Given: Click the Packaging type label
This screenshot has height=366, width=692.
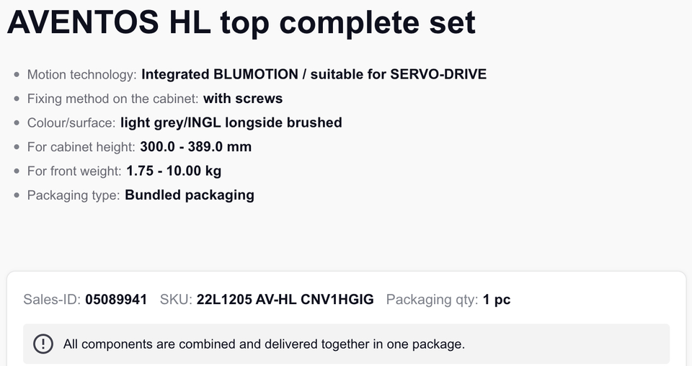Looking at the screenshot, I should click(x=74, y=195).
